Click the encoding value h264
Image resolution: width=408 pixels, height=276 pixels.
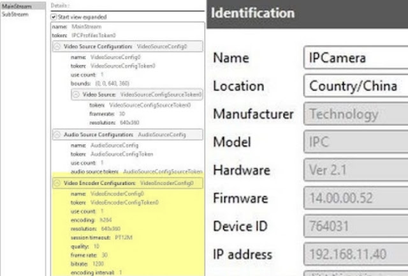(106, 220)
